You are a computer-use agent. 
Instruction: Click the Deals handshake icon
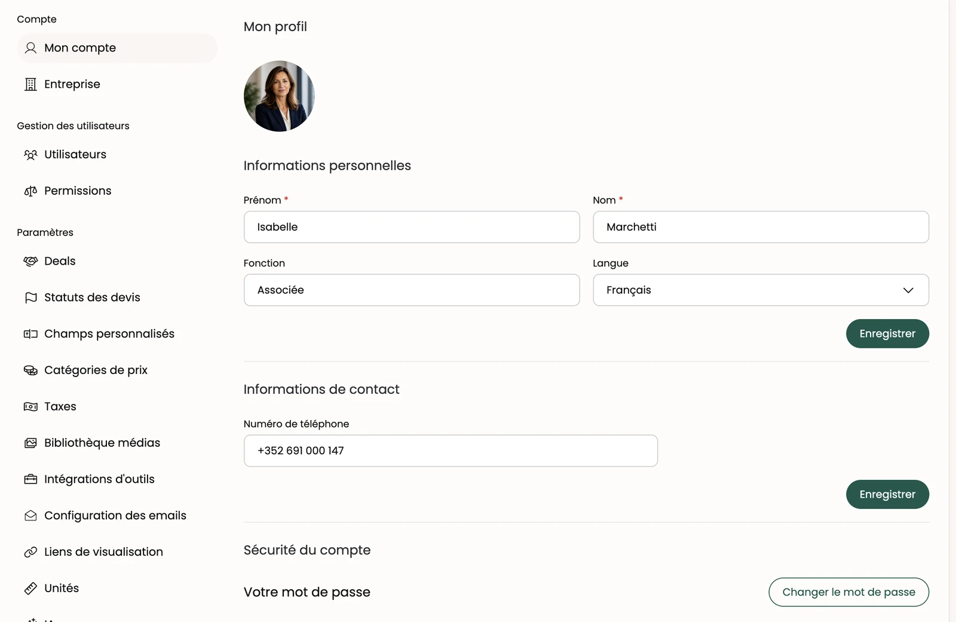(30, 261)
